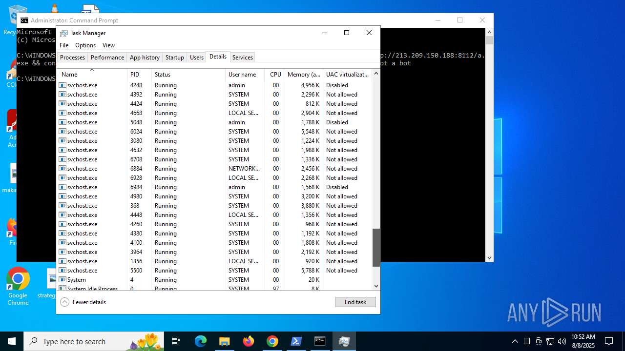Select svchost.exe row with PID 6984
This screenshot has width=625, height=351.
pos(214,187)
